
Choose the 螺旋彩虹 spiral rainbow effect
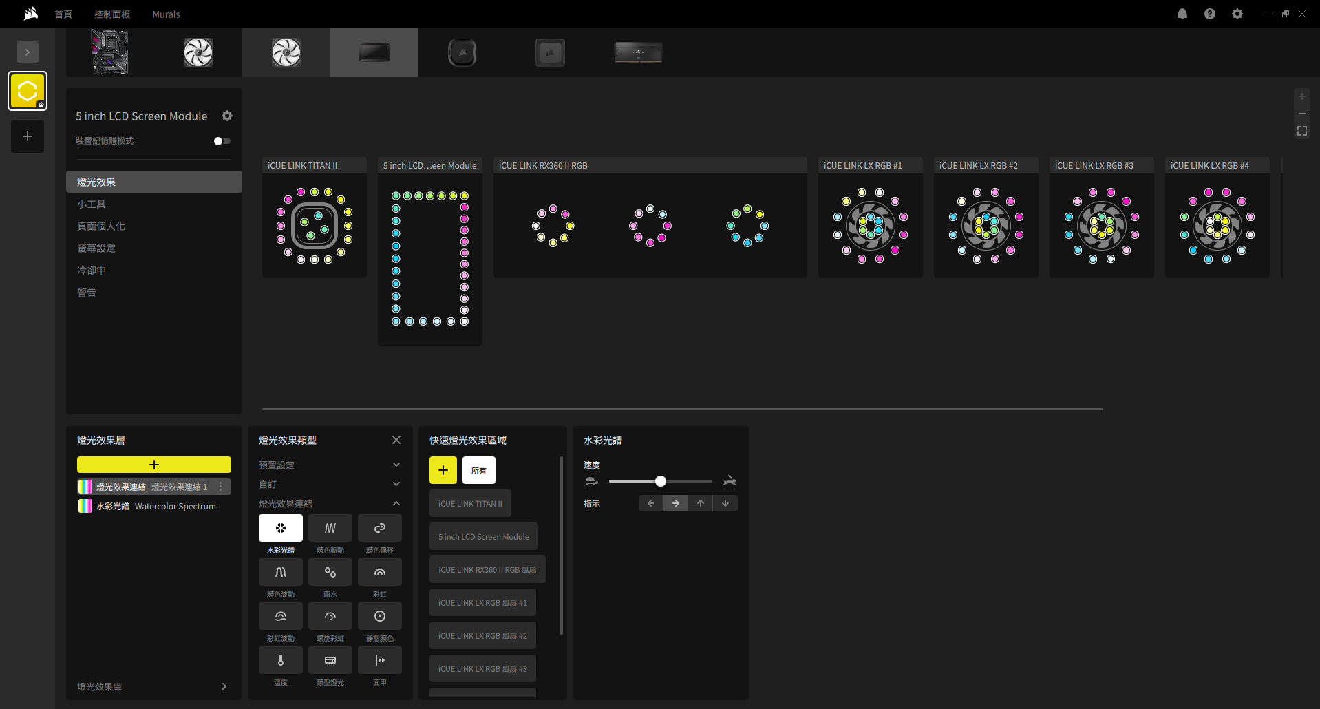point(330,616)
